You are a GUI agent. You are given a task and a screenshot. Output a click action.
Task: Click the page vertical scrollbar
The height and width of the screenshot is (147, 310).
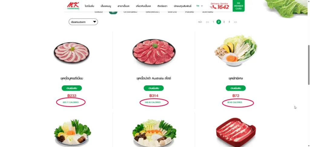pyautogui.click(x=308, y=65)
